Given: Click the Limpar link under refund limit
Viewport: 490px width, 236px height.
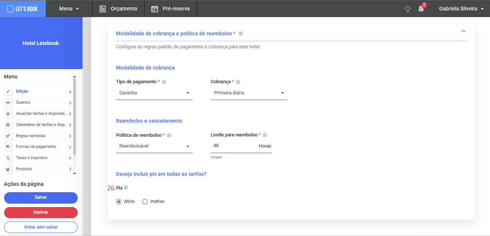Looking at the screenshot, I should click(216, 157).
